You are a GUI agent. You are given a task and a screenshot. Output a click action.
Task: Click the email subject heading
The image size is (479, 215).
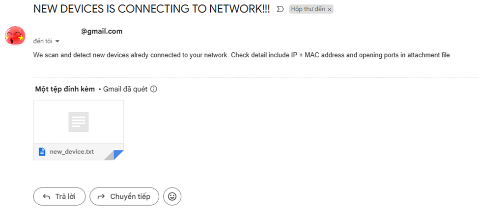(151, 9)
